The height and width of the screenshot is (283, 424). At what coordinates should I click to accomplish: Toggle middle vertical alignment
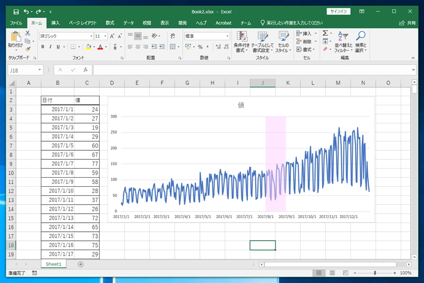[138, 36]
